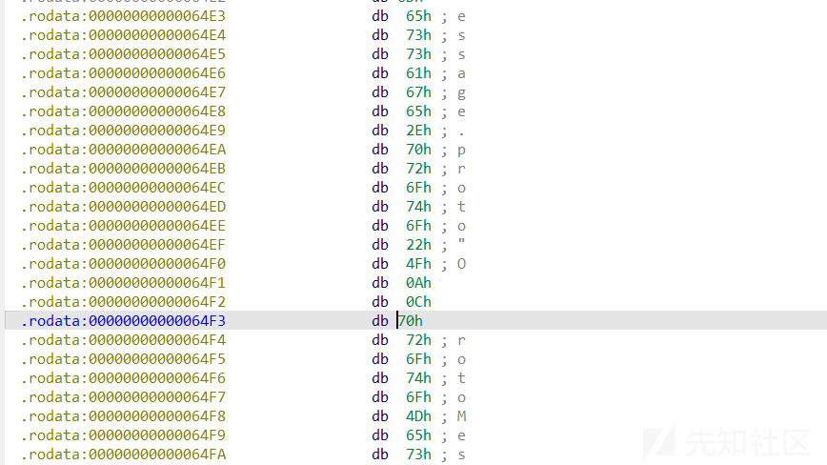
Task: Select address .rodata:00000000000064FA
Action: [123, 455]
